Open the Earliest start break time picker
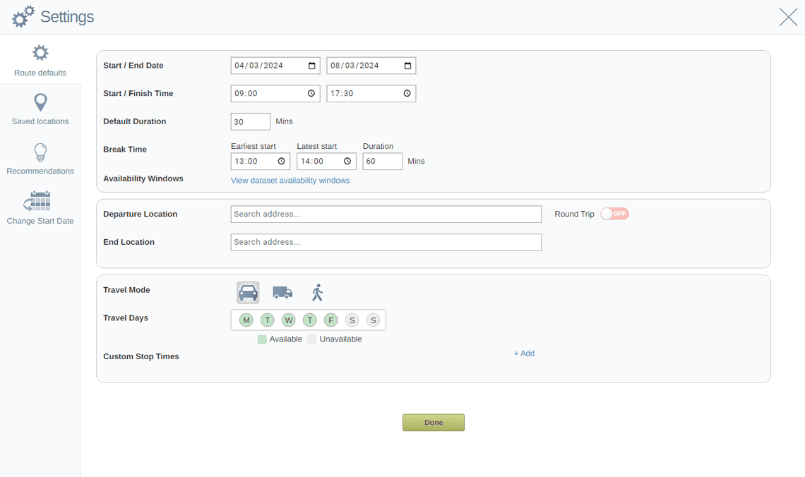Image resolution: width=805 pixels, height=477 pixels. click(x=282, y=161)
